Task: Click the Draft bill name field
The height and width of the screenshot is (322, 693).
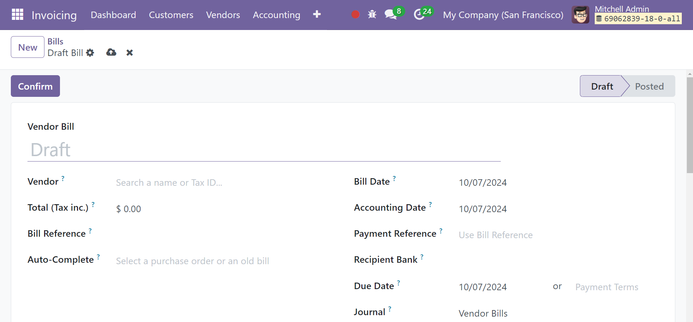Action: click(264, 150)
